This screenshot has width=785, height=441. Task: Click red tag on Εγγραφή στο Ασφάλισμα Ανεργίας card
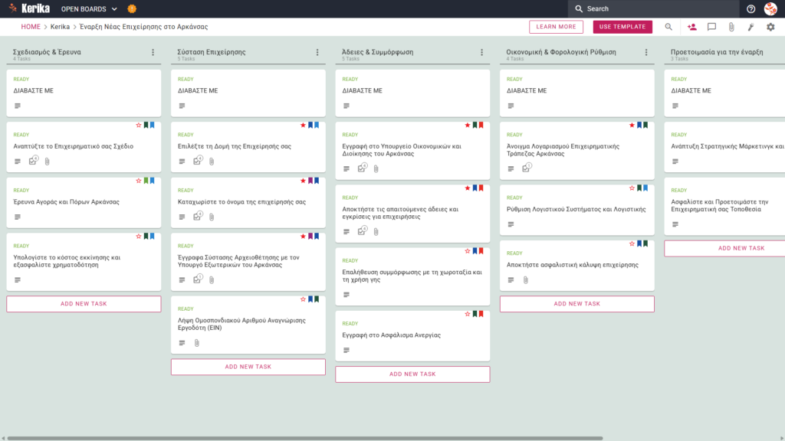click(x=481, y=315)
